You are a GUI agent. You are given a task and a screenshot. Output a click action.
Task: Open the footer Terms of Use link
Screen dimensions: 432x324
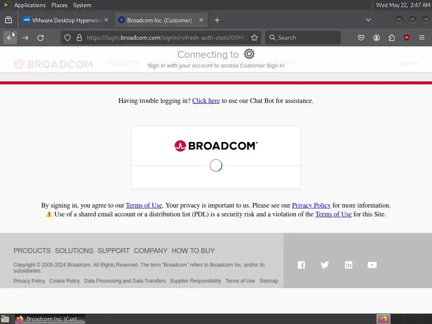click(240, 281)
